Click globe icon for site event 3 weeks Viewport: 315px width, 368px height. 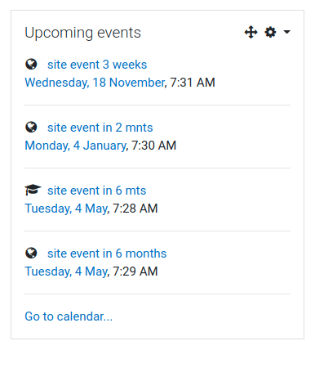click(31, 65)
